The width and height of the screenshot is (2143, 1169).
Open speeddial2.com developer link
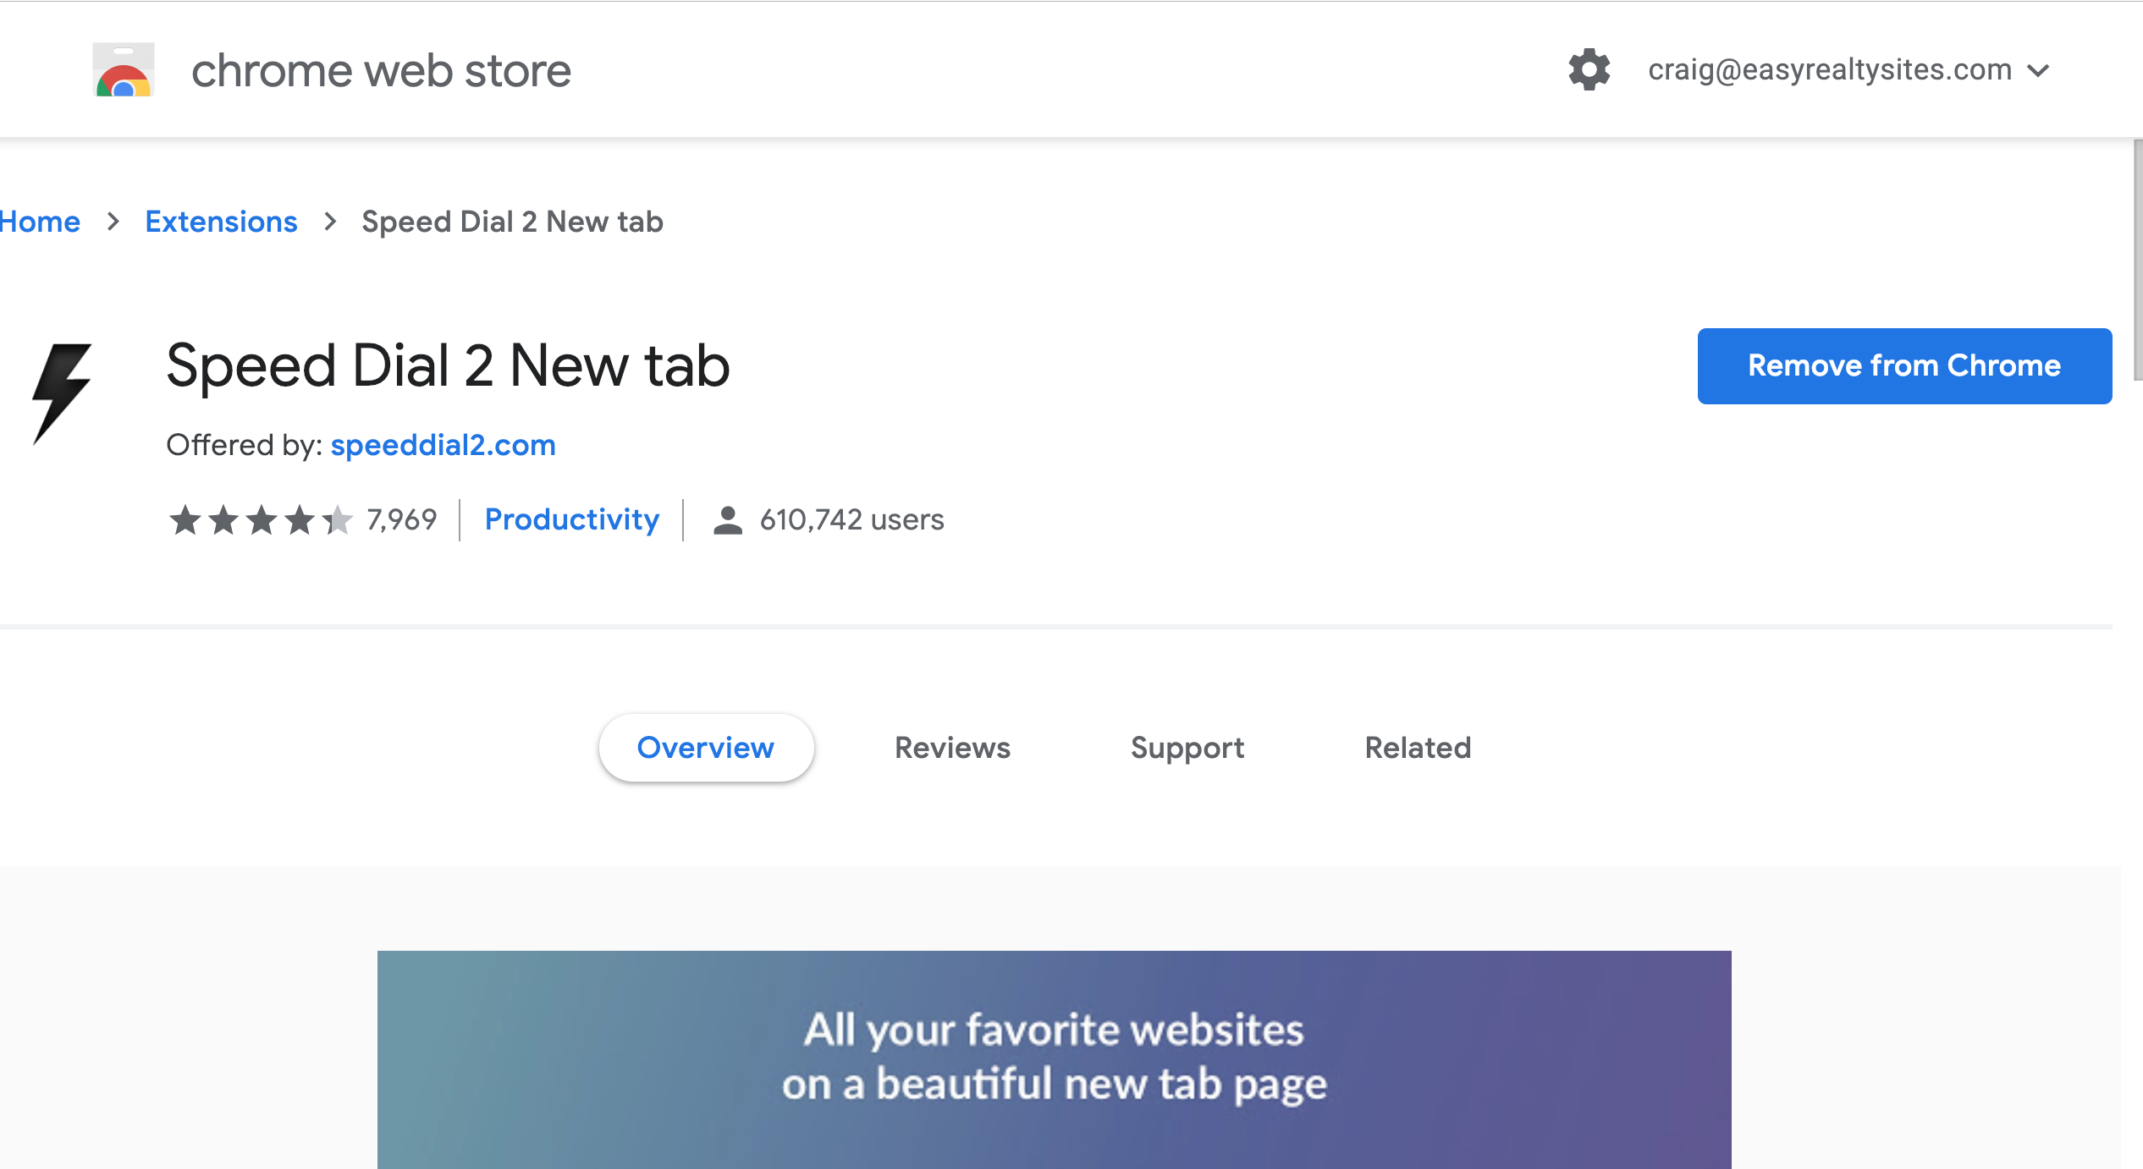coord(443,443)
